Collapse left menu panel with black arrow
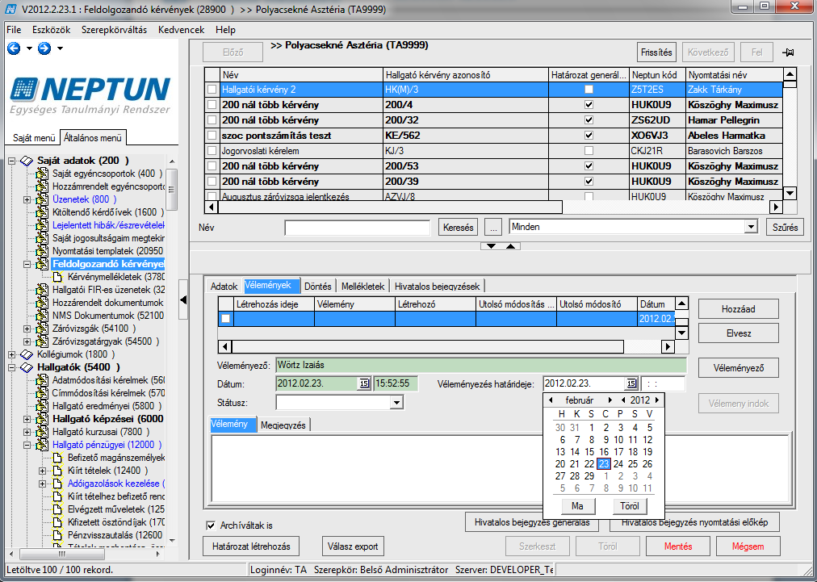 [x=183, y=299]
